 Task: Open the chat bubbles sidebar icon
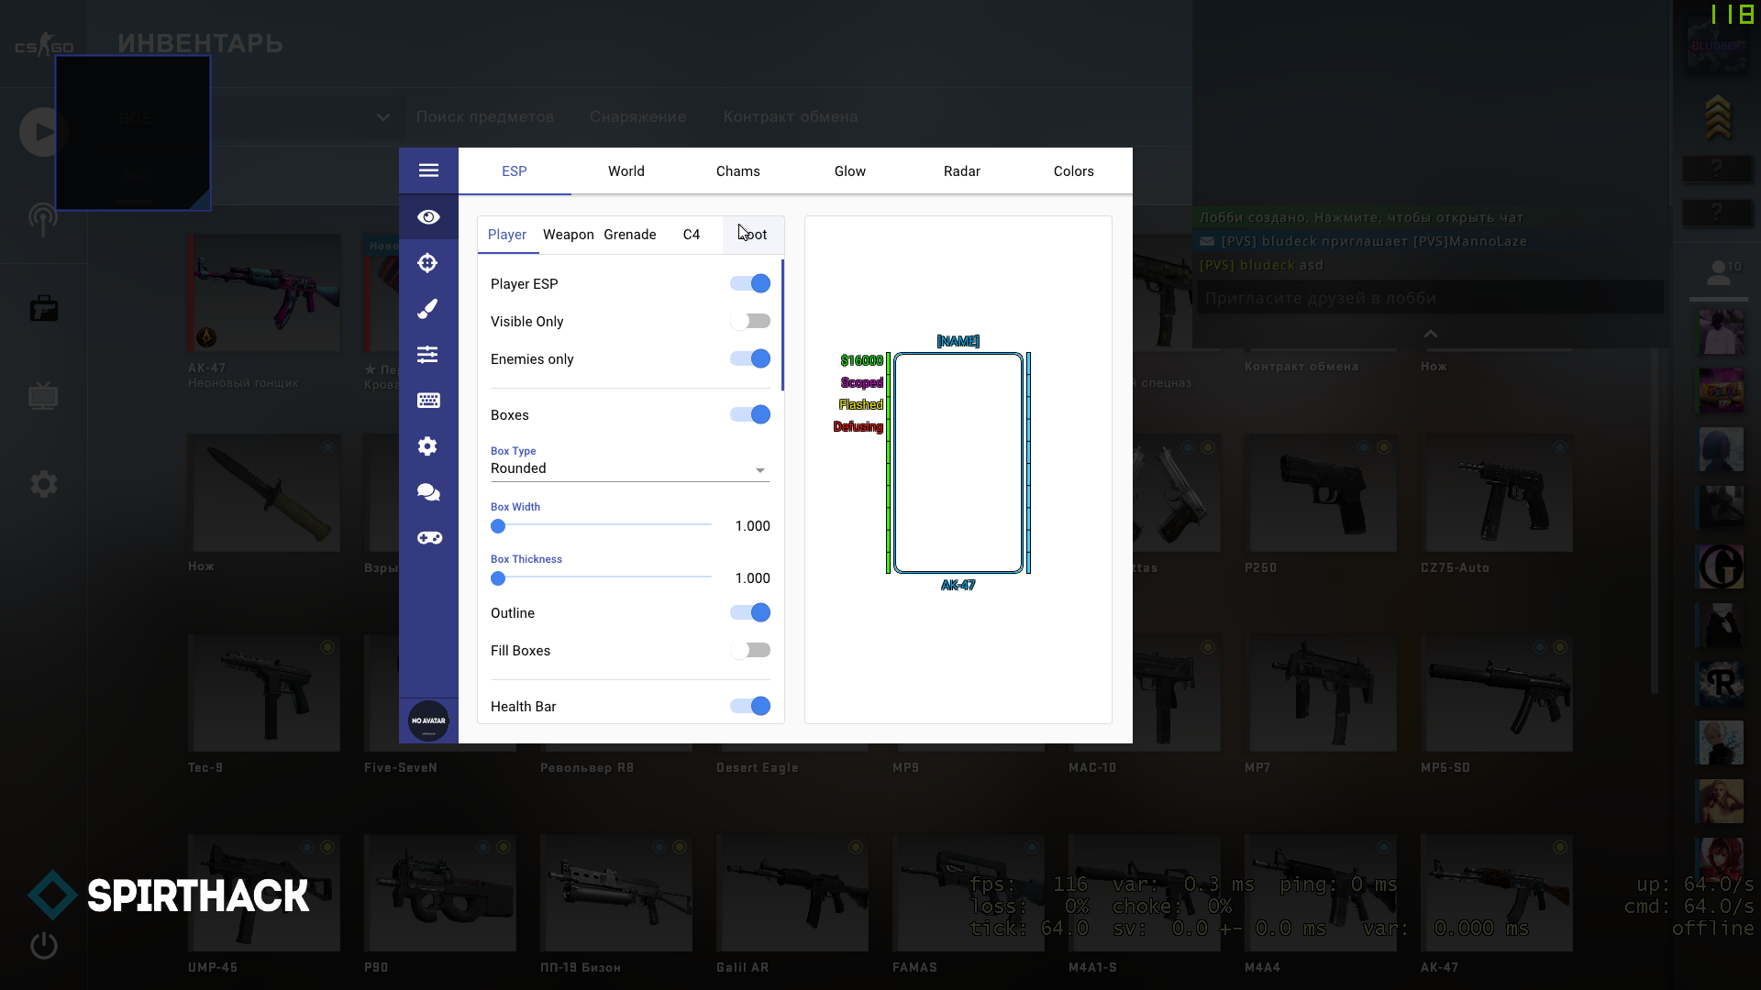click(x=428, y=492)
